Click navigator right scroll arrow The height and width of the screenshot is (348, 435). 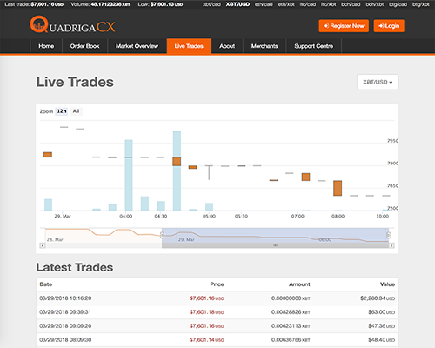pos(391,245)
